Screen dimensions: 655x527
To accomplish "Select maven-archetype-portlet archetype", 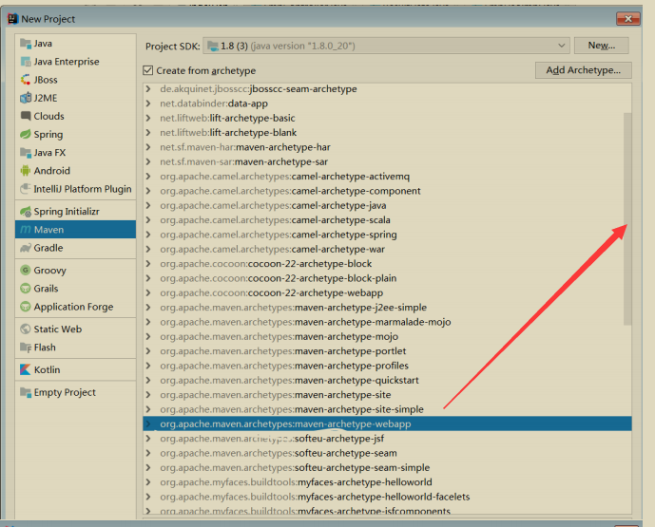I will tap(387, 351).
